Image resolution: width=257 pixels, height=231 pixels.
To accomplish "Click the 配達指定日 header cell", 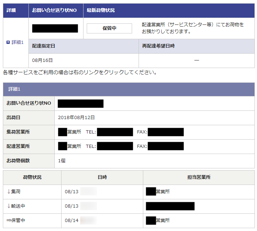I will click(44, 46).
